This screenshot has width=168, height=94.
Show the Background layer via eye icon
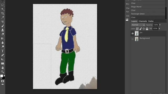point(133,39)
